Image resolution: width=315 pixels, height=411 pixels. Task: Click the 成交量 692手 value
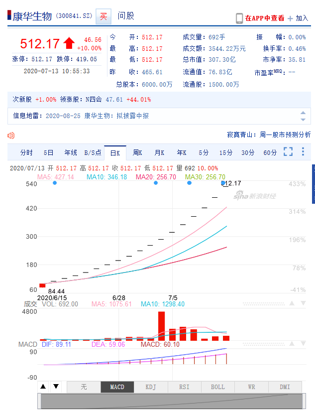217,37
